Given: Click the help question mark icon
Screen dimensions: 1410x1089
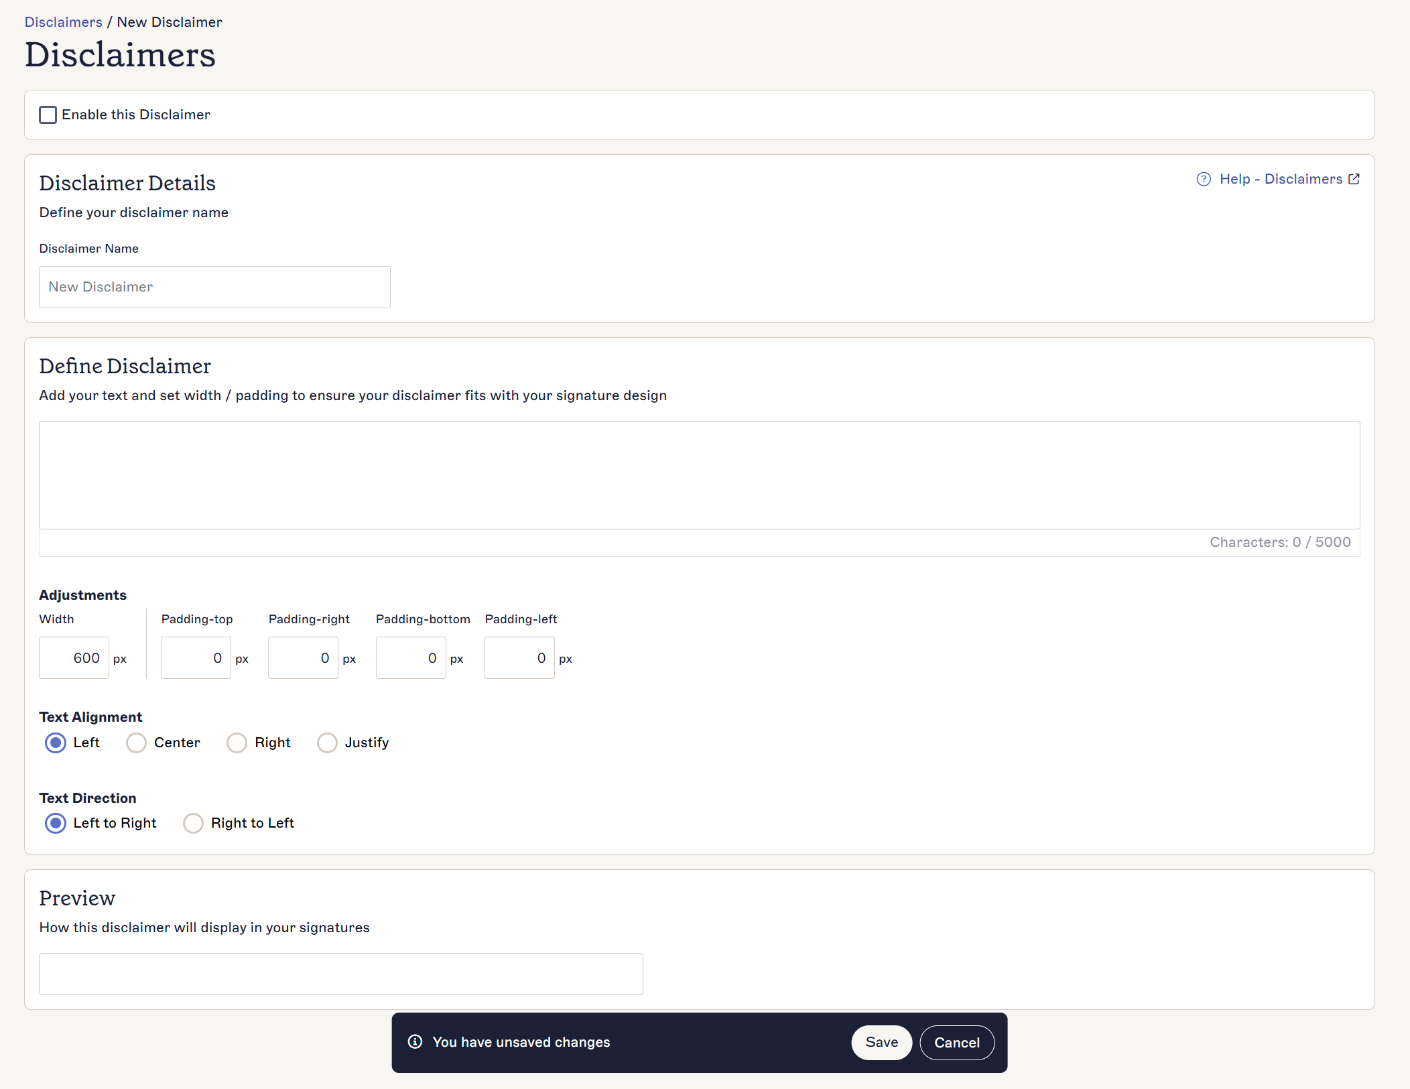Looking at the screenshot, I should point(1204,179).
